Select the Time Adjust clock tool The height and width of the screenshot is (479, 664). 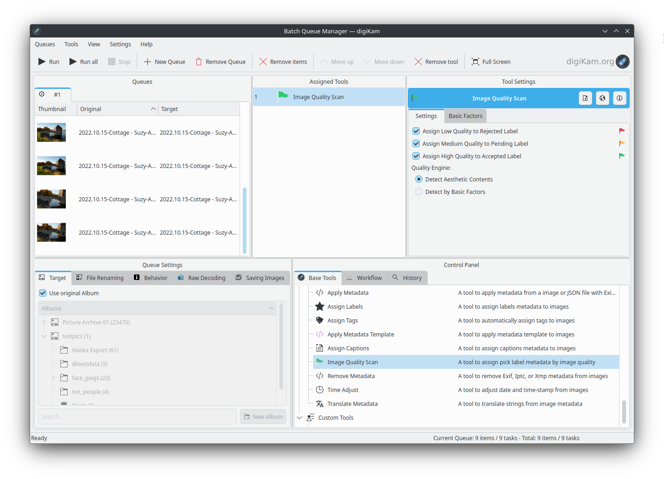(x=320, y=390)
